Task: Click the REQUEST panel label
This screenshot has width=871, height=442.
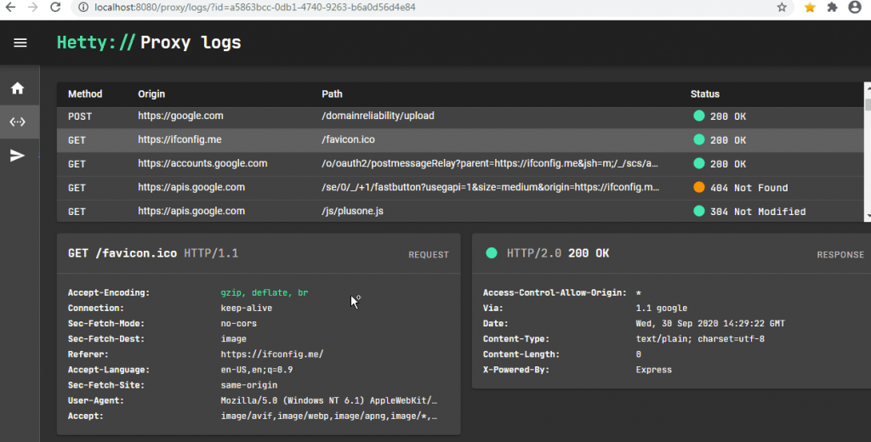Action: point(429,255)
